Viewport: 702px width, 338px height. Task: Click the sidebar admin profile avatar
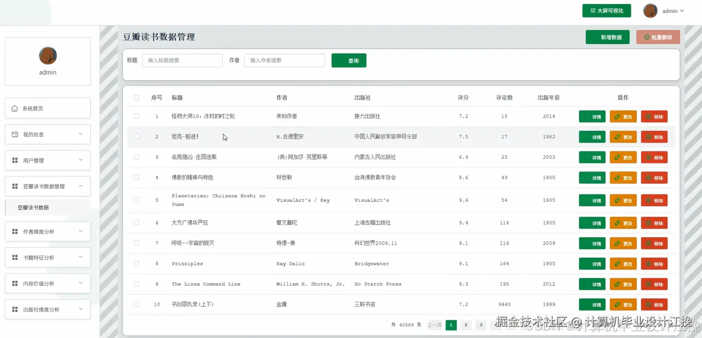48,56
